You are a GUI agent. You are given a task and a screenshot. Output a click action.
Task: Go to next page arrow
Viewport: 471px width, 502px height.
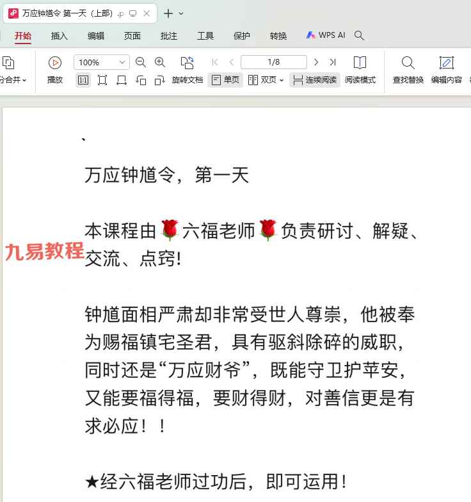(316, 62)
